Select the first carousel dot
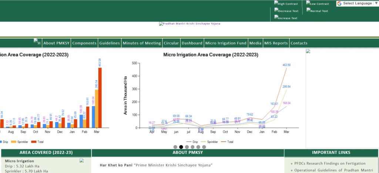 coord(175,147)
